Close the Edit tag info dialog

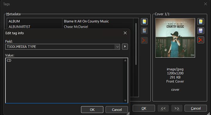coord(125,33)
